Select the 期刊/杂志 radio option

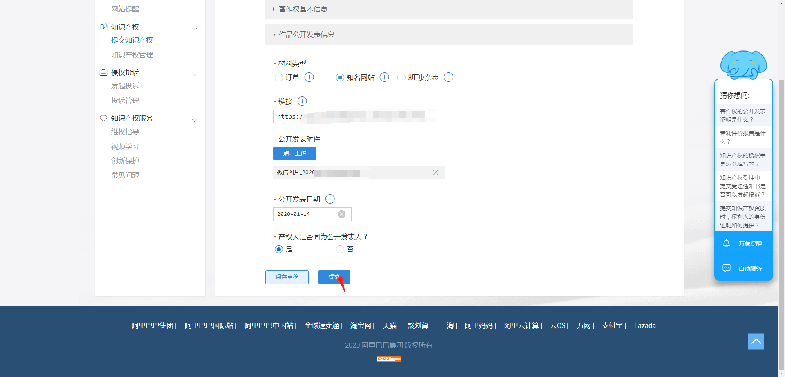pyautogui.click(x=401, y=77)
